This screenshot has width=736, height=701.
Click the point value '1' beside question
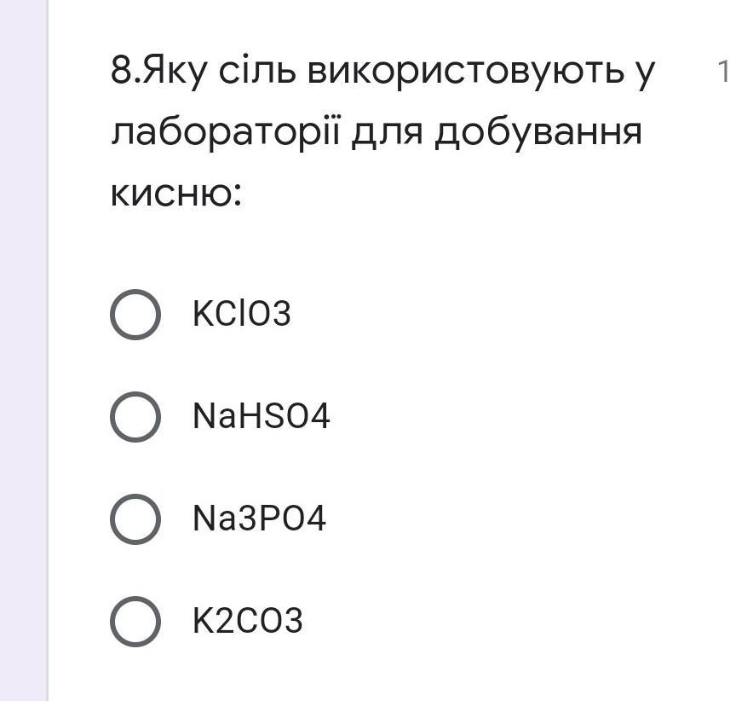[x=724, y=72]
